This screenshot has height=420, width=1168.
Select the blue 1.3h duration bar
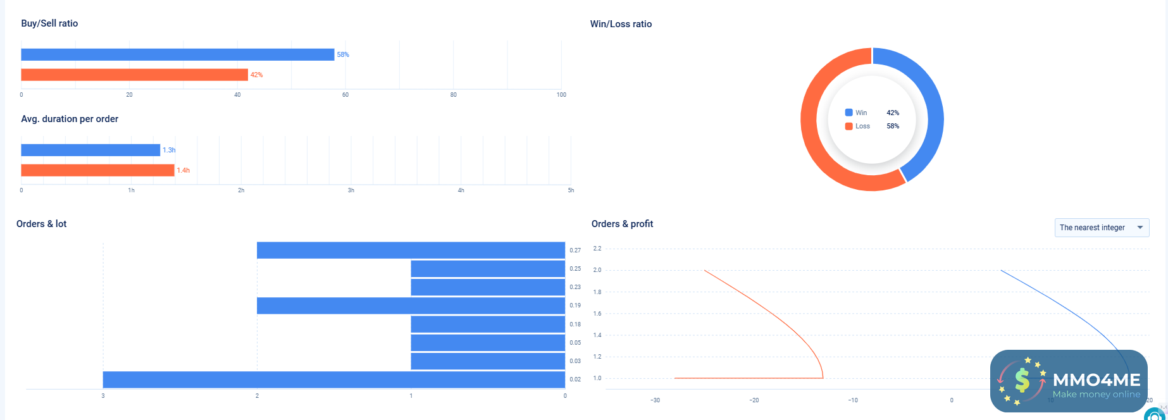(x=90, y=150)
